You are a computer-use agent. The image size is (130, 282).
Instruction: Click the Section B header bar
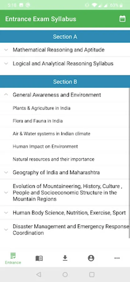pos(65,82)
